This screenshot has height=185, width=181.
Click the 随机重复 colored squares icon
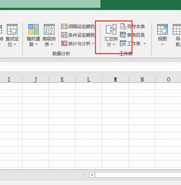(33, 29)
